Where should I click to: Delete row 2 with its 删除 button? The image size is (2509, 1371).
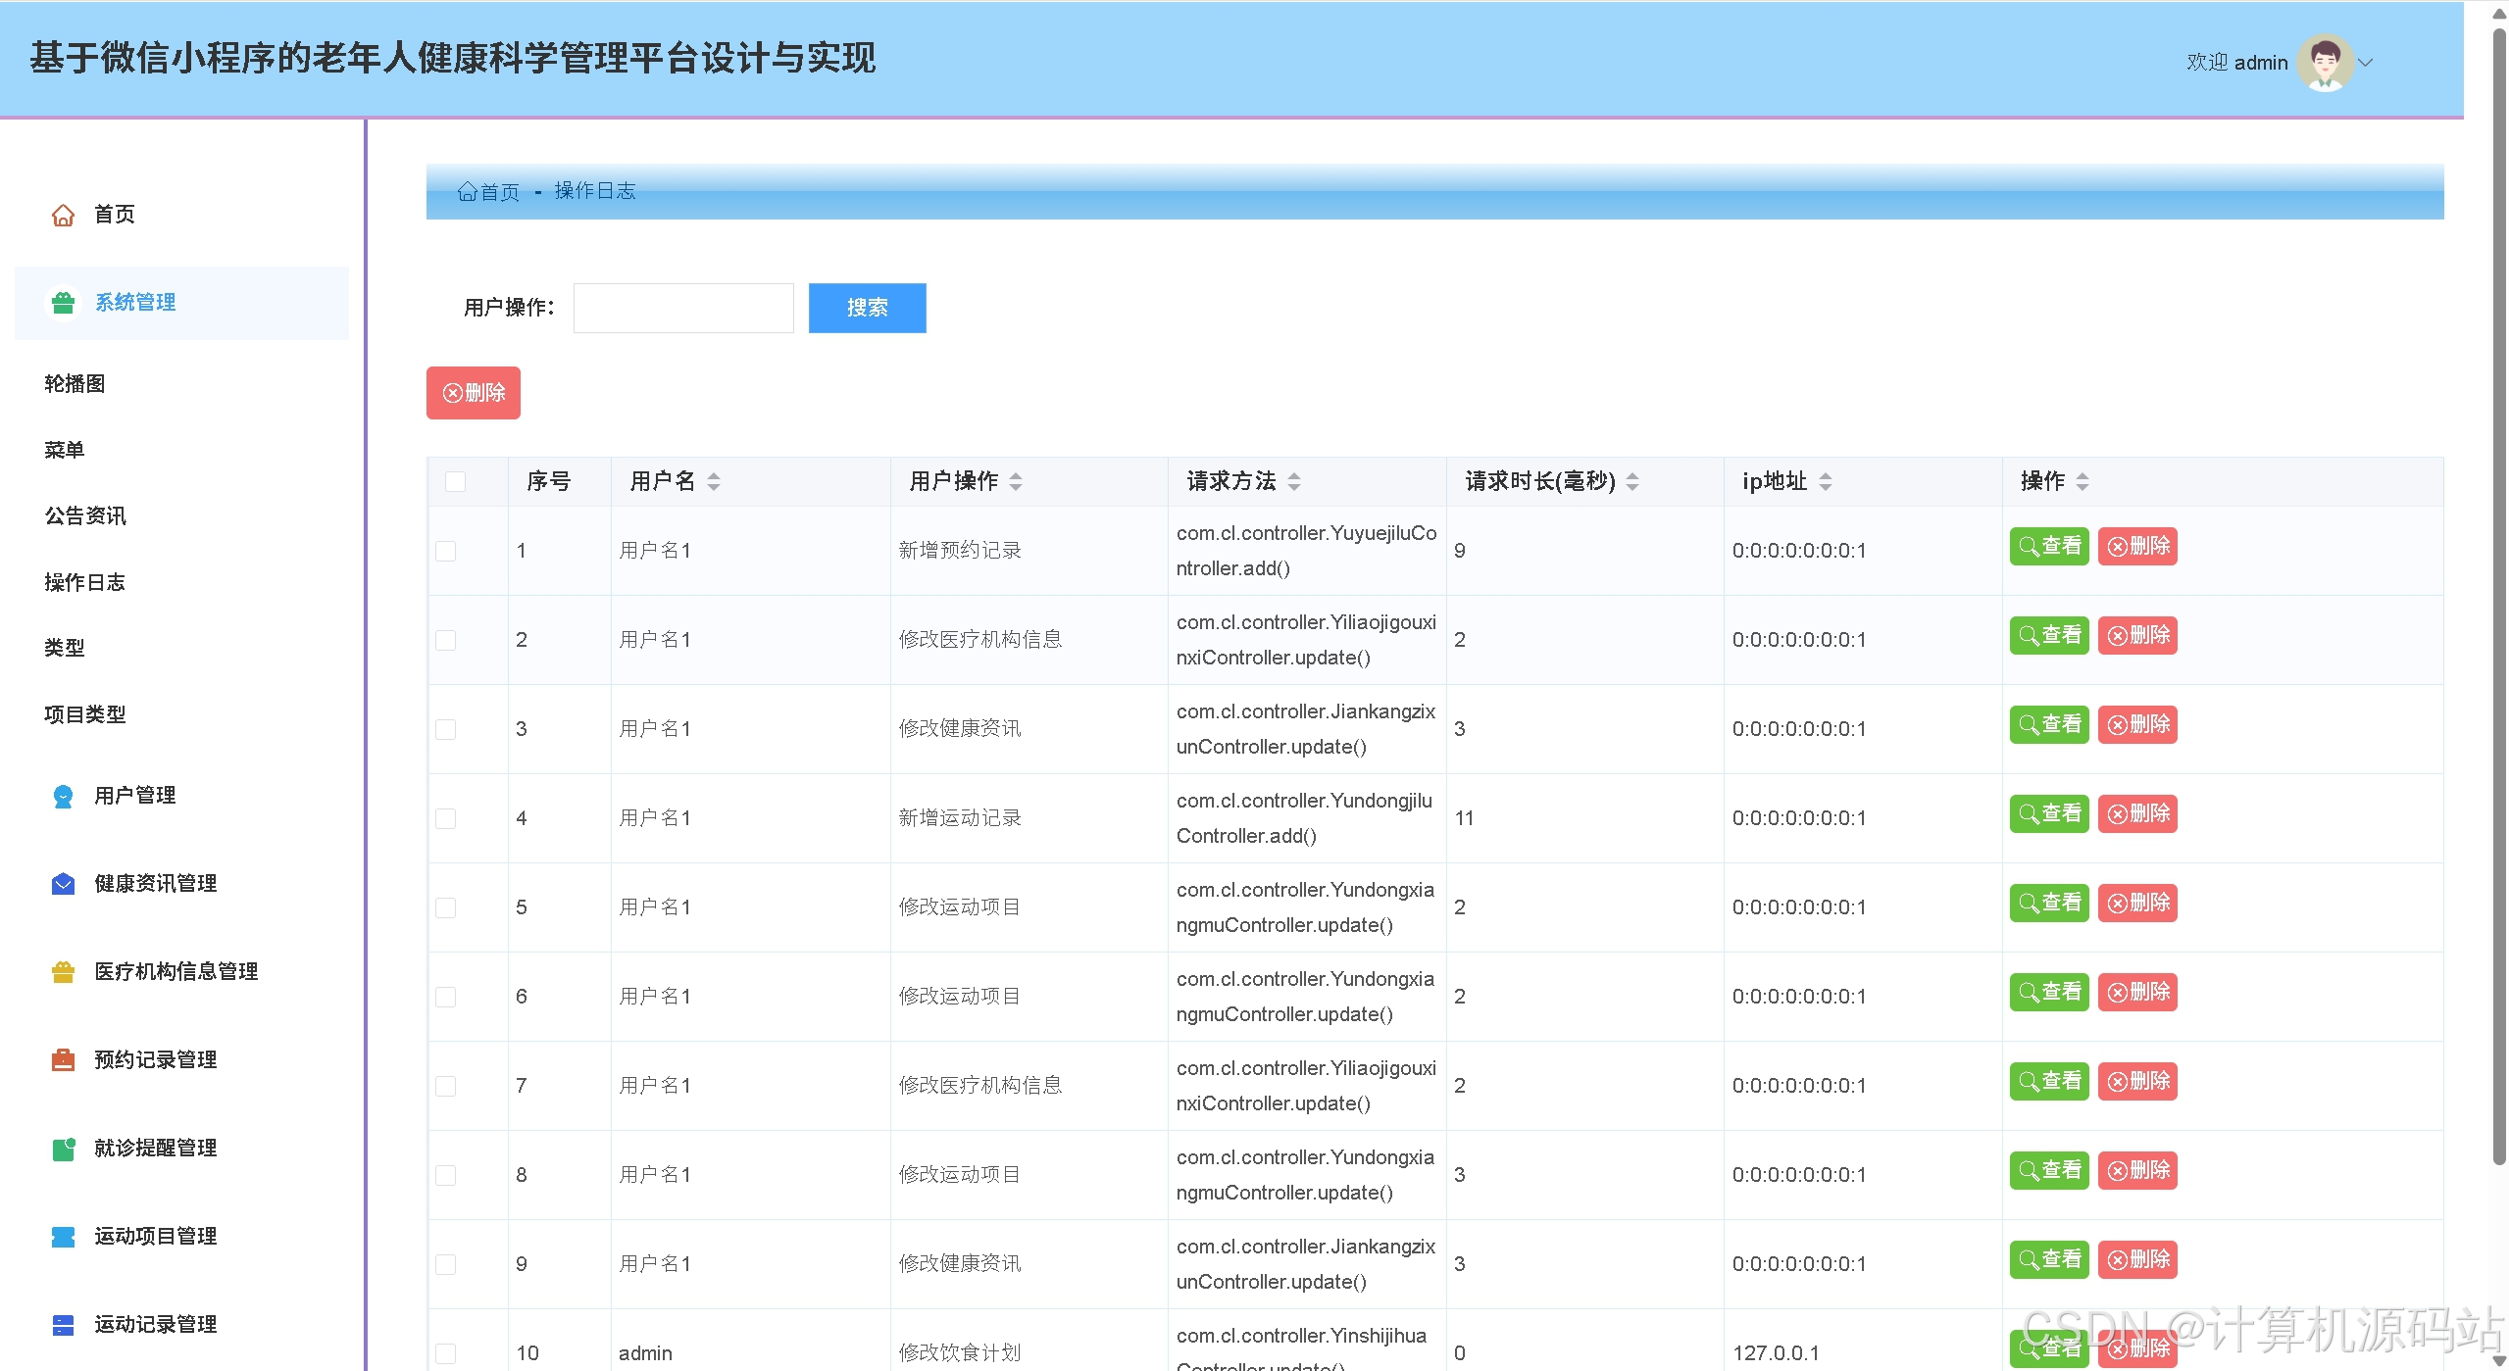[x=2137, y=635]
